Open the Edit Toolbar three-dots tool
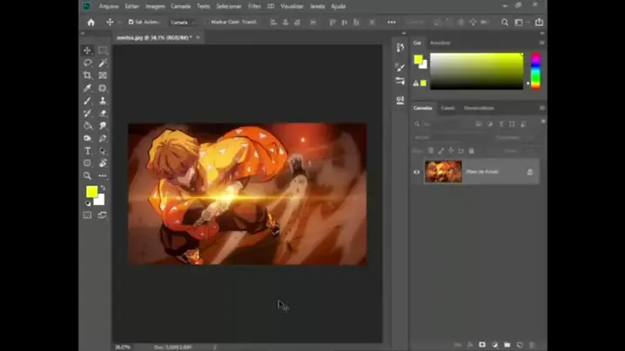Viewport: 625px width, 351px height. pos(103,175)
